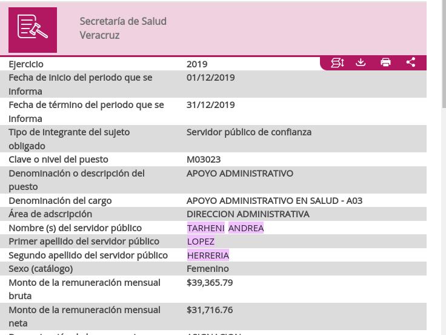Click the period end date 31/12/2019
Image resolution: width=446 pixels, height=335 pixels.
coord(210,105)
